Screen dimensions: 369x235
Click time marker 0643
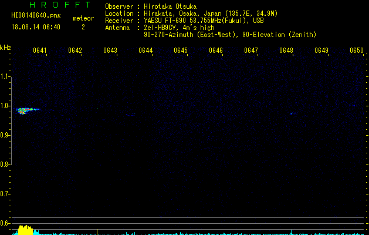point(110,51)
